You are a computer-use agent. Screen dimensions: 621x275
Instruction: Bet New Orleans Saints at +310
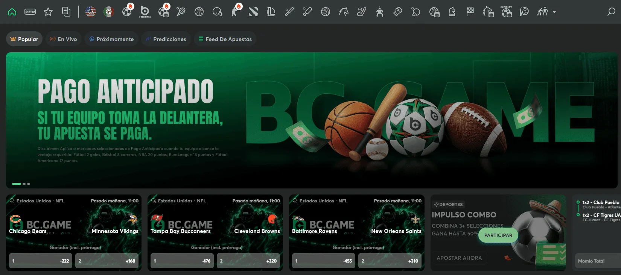coord(390,261)
